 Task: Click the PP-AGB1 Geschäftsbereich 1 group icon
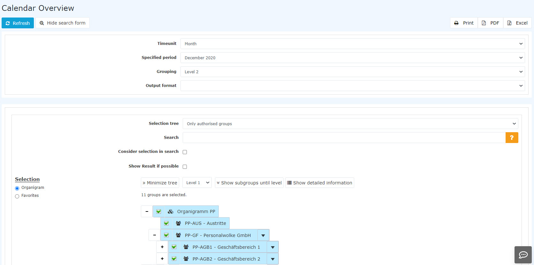(x=186, y=247)
